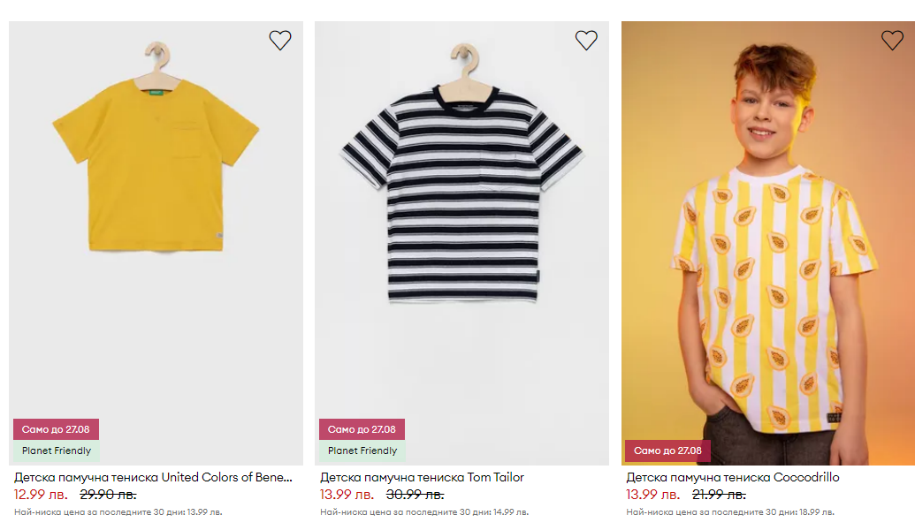915x530 pixels.
Task: Click the Tom Tailor 13.99 лв. sale price
Action: click(347, 495)
